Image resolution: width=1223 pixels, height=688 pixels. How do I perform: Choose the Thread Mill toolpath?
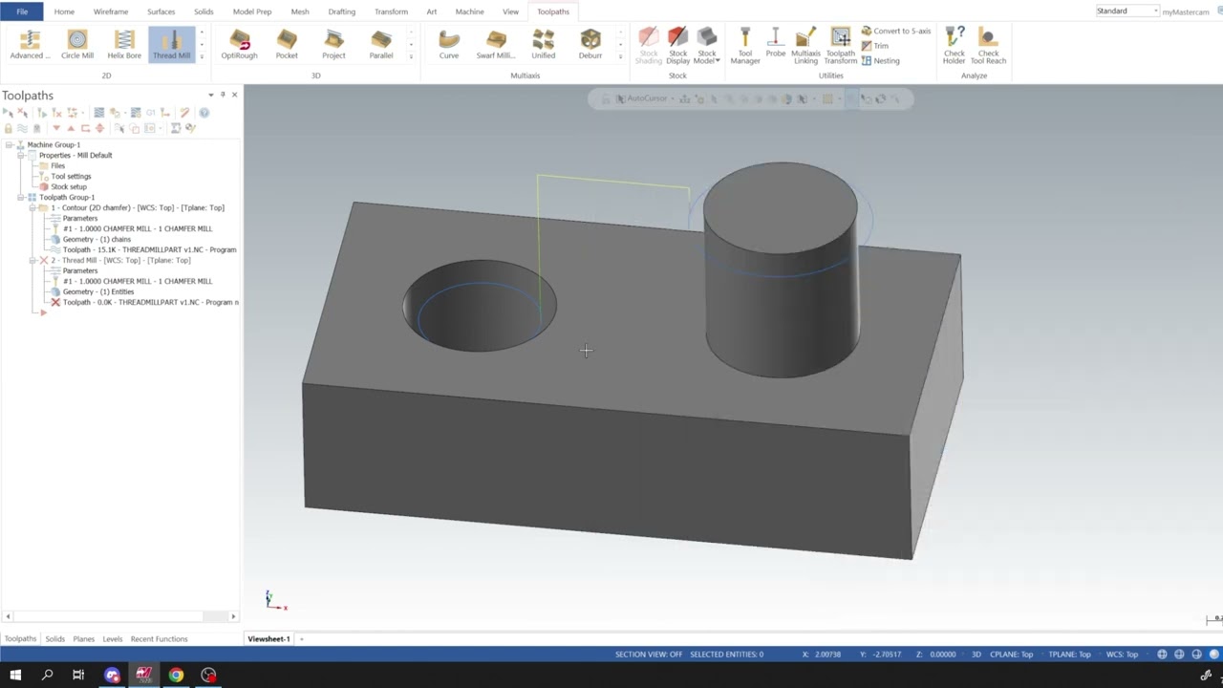[x=171, y=45]
